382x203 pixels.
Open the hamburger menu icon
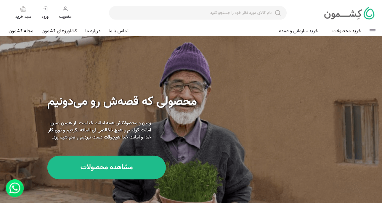tap(373, 31)
